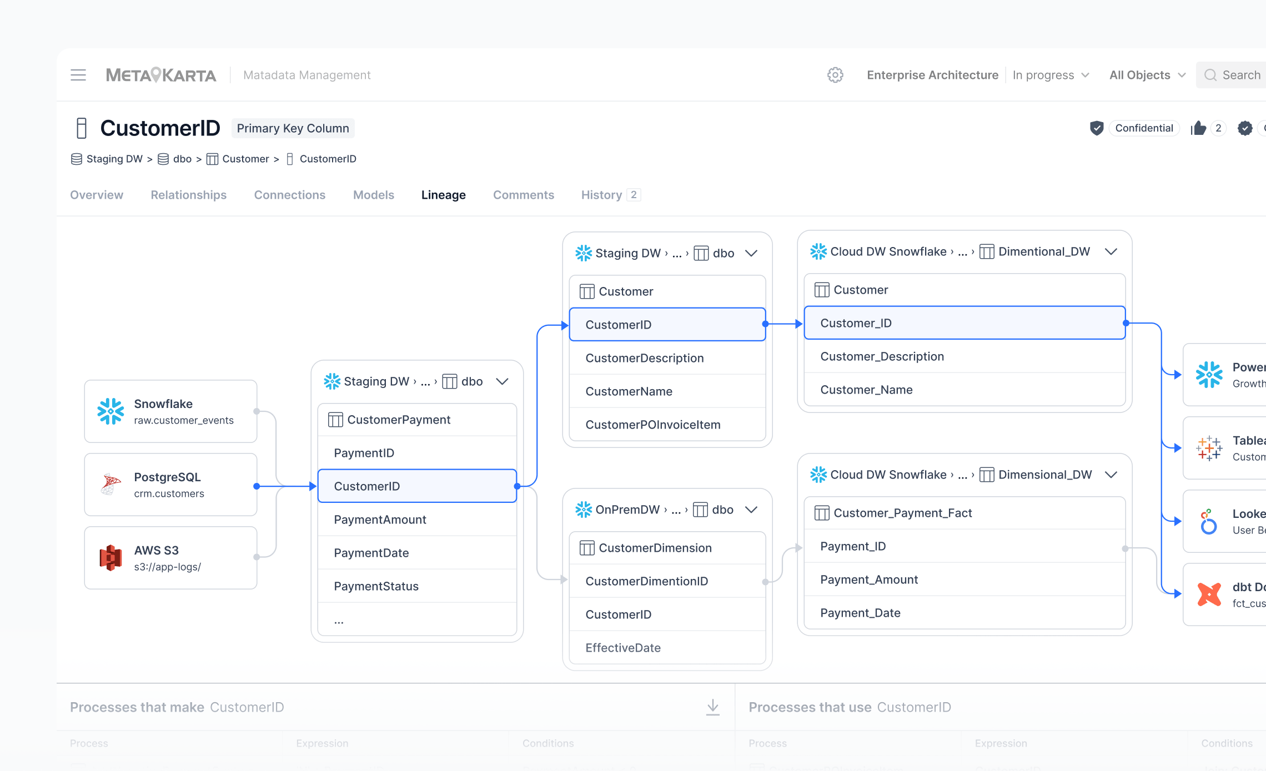Image resolution: width=1266 pixels, height=771 pixels.
Task: Click the CustomerPayment table icon
Action: [x=335, y=420]
